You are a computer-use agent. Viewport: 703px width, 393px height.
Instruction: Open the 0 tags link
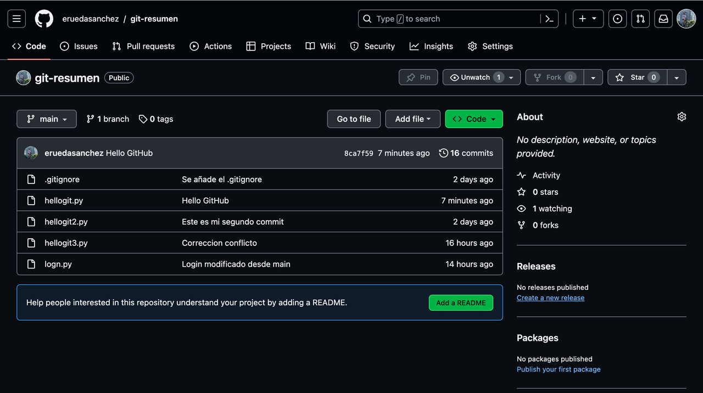(156, 119)
